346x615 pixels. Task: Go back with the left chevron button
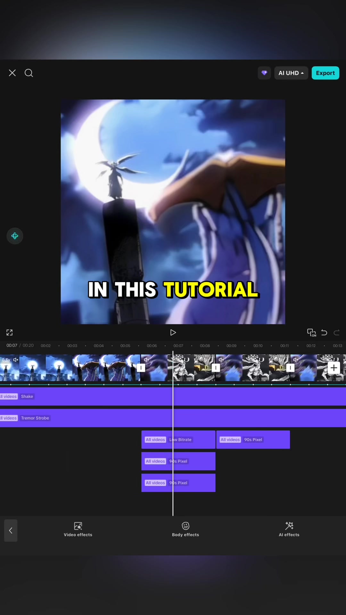click(11, 530)
